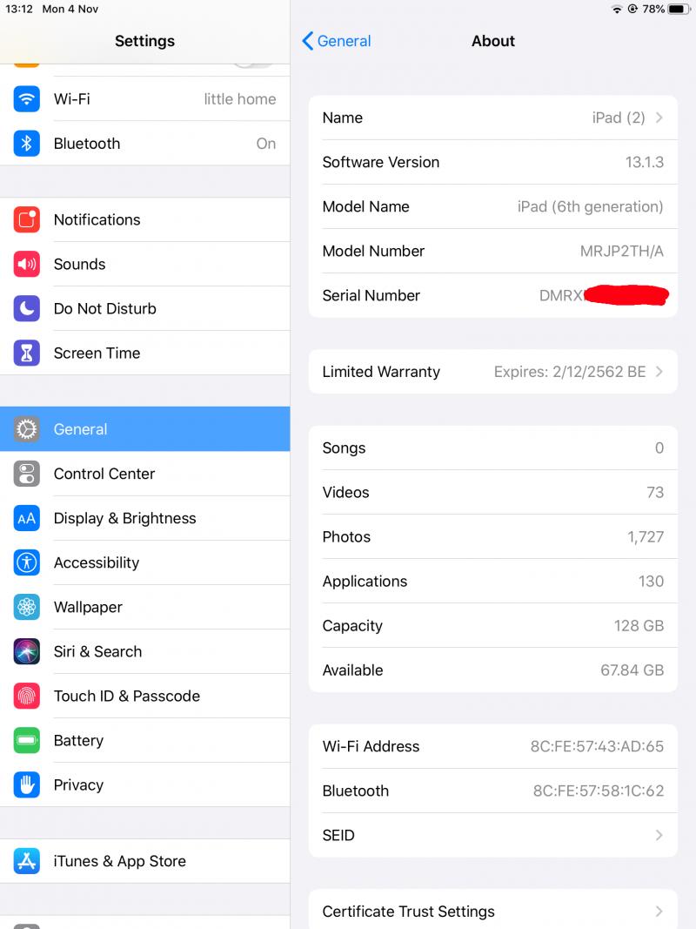This screenshot has width=696, height=929.
Task: Expand the Name row chevron
Action: point(659,118)
